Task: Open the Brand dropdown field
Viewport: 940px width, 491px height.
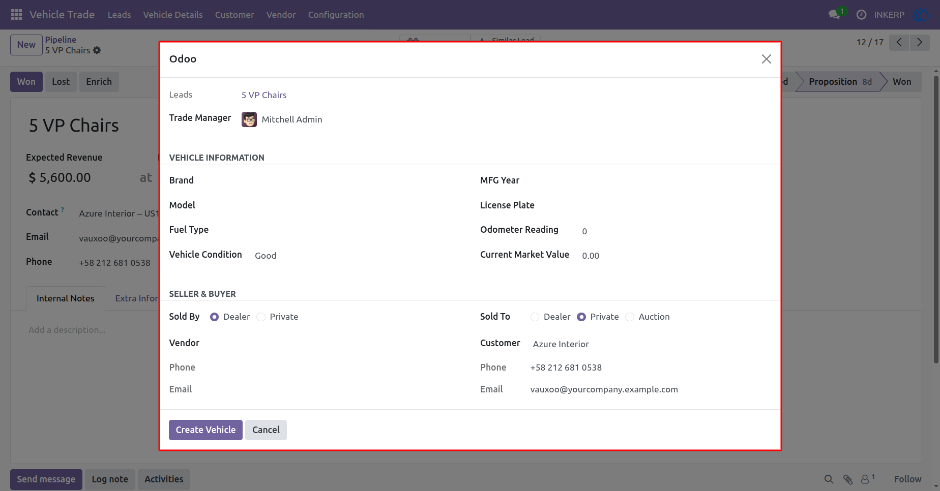Action: 356,180
